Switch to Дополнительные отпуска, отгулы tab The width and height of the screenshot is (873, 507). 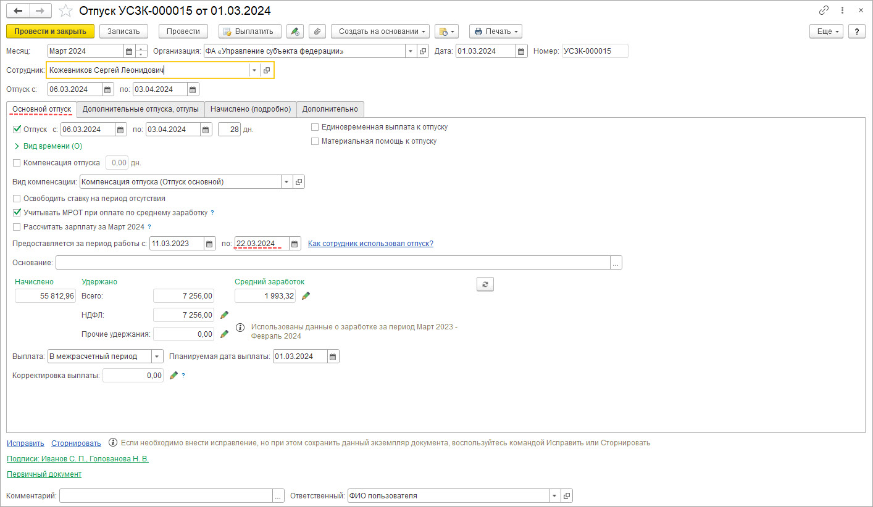(x=141, y=109)
